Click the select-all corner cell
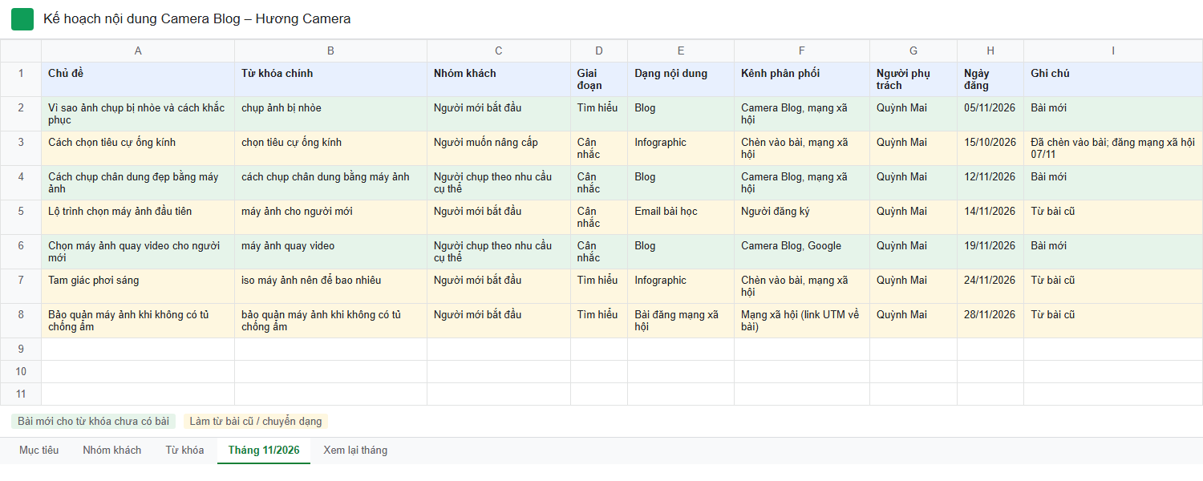 21,51
